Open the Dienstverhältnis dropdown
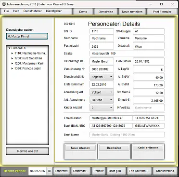The width and height of the screenshot is (179, 177). pyautogui.click(x=102, y=77)
